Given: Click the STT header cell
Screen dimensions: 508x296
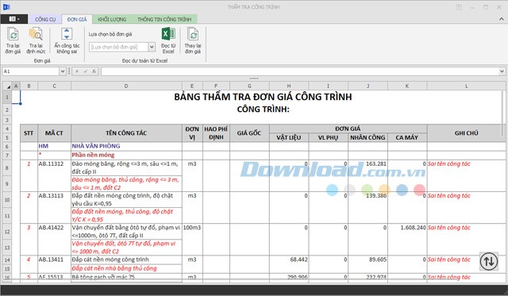Looking at the screenshot, I should coord(29,133).
